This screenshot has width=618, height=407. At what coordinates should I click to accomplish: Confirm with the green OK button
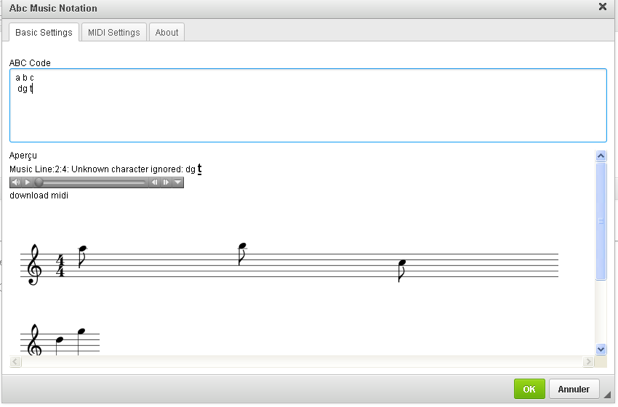point(529,389)
